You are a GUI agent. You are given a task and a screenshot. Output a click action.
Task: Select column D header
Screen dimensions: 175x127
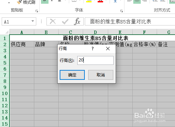tap(95, 32)
